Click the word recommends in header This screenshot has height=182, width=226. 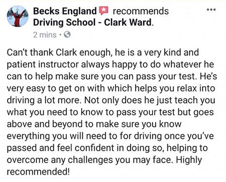coord(141,11)
